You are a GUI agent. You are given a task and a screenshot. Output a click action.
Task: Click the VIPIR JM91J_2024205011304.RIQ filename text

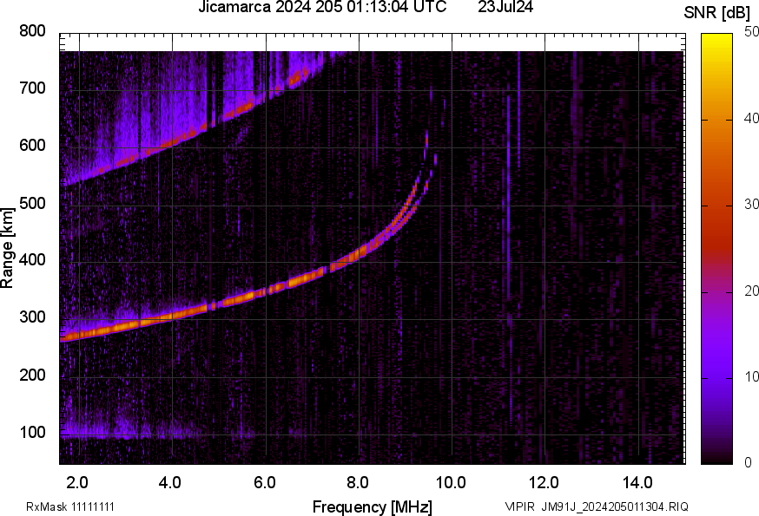point(597,506)
